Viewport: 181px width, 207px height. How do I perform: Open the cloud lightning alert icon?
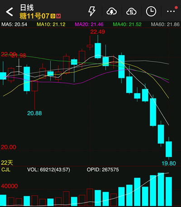pos(112,11)
